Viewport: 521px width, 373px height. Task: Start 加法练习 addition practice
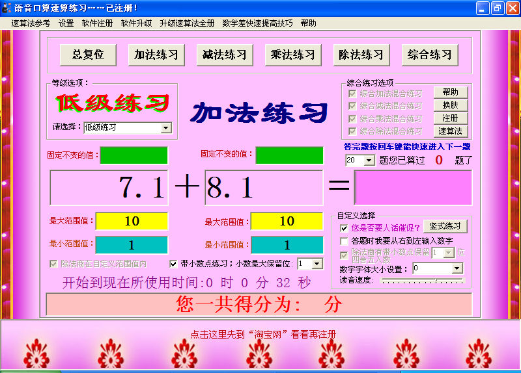point(156,55)
